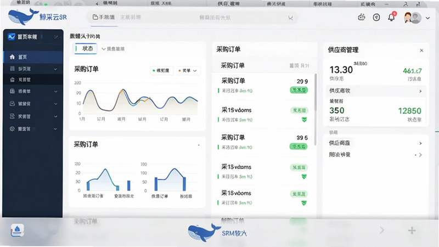The width and height of the screenshot is (439, 247).
Task: Open the notification bell with red badge
Action: 391,17
